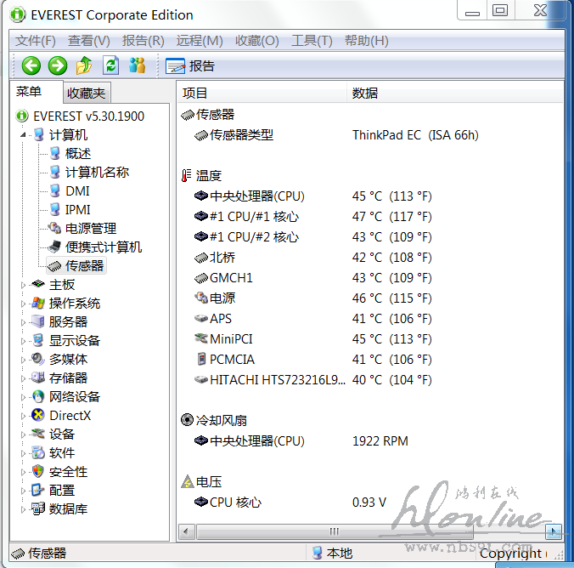Click the 设备 icon in the tree
This screenshot has height=568, width=574.
(x=38, y=434)
